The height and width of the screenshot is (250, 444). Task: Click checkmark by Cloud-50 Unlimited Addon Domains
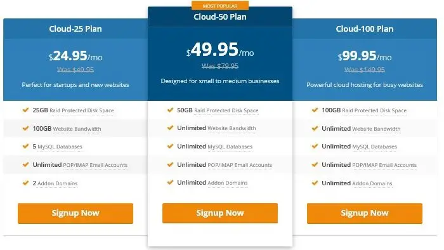coord(170,182)
